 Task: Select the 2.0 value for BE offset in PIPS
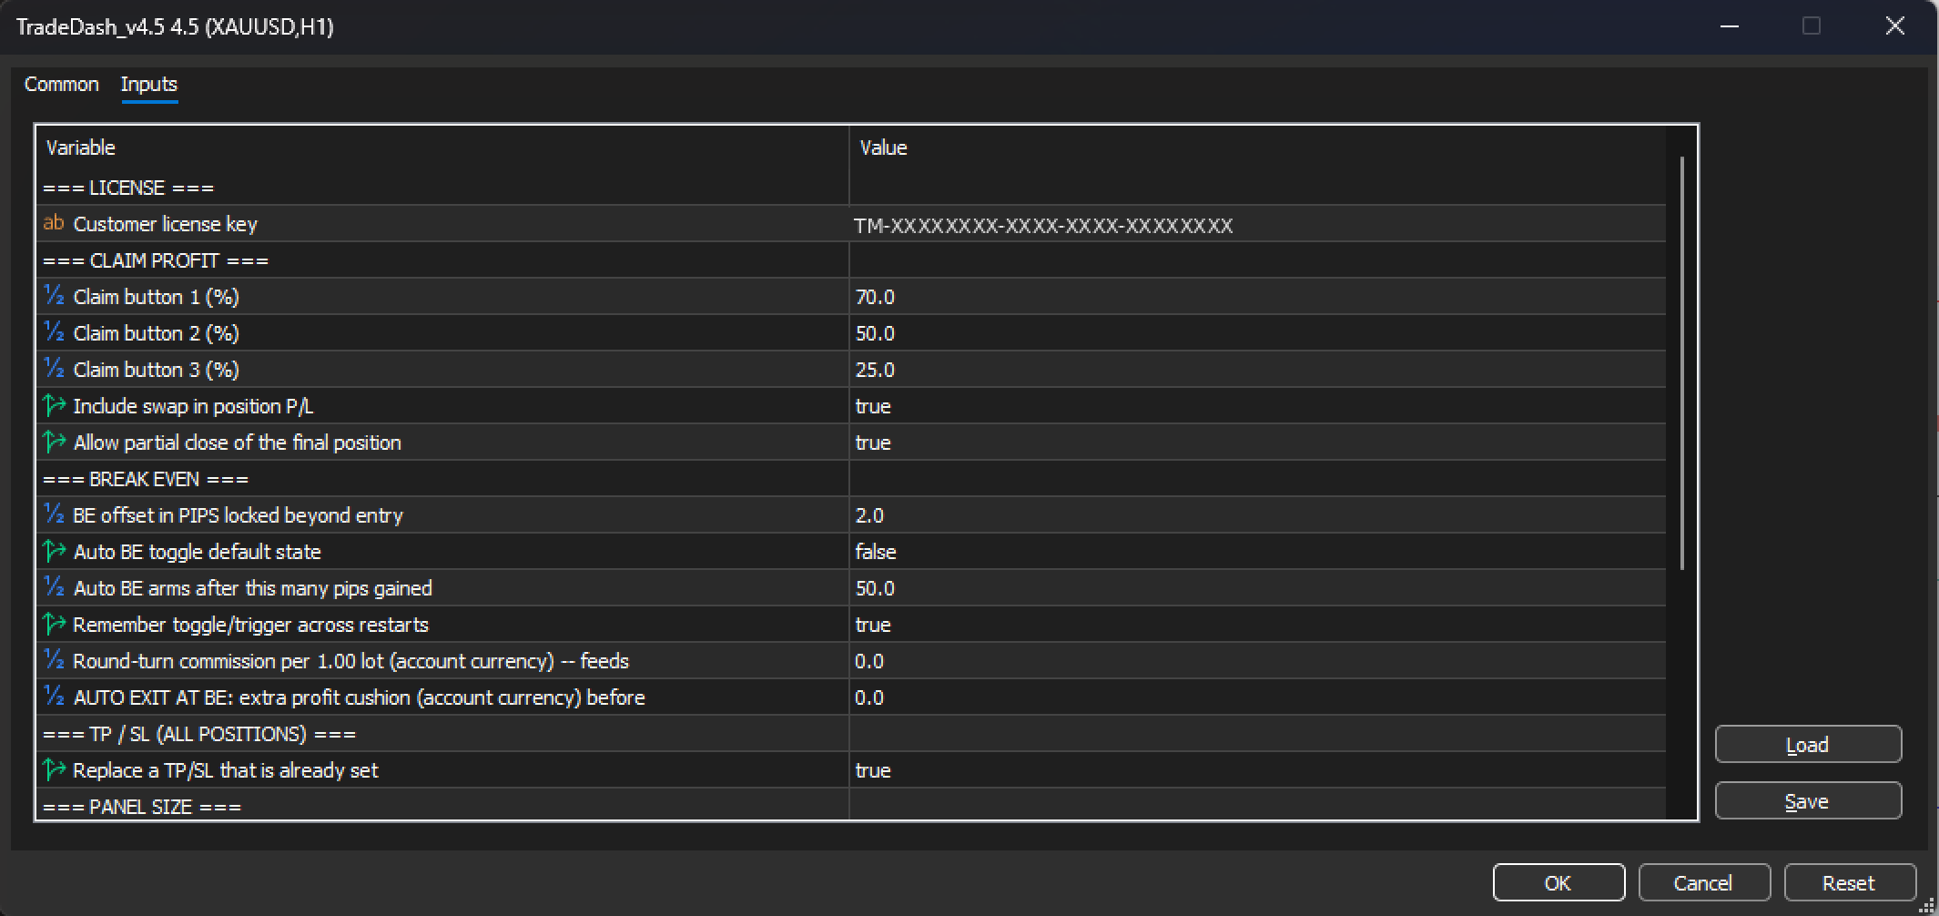(1257, 515)
